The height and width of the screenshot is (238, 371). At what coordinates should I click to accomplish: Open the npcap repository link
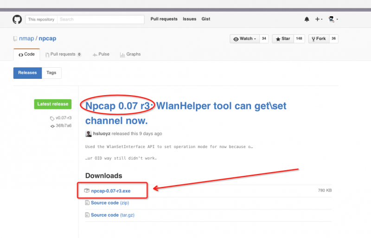(x=48, y=39)
